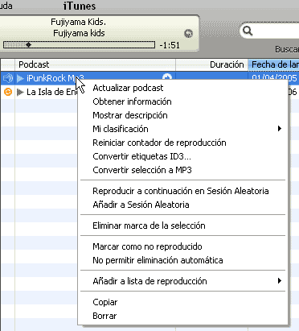
Task: Choose No permitir eliminación automática
Action: pyautogui.click(x=182, y=260)
